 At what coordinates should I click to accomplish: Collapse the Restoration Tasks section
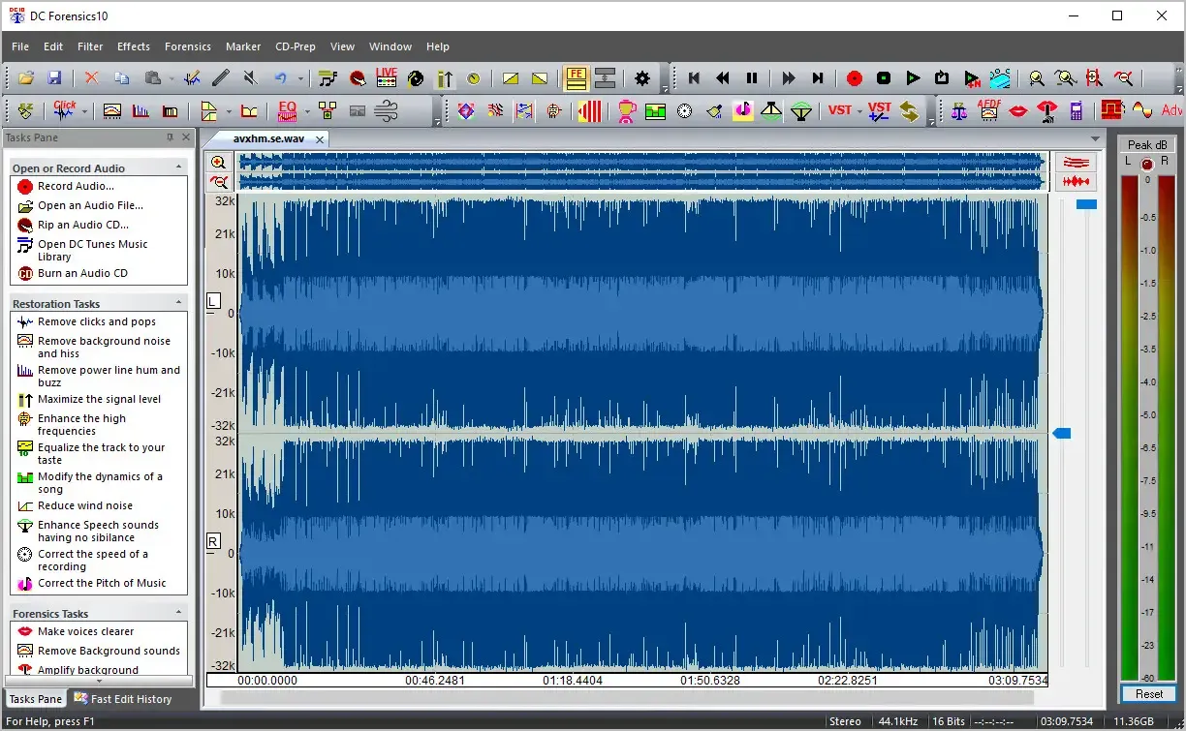point(178,302)
